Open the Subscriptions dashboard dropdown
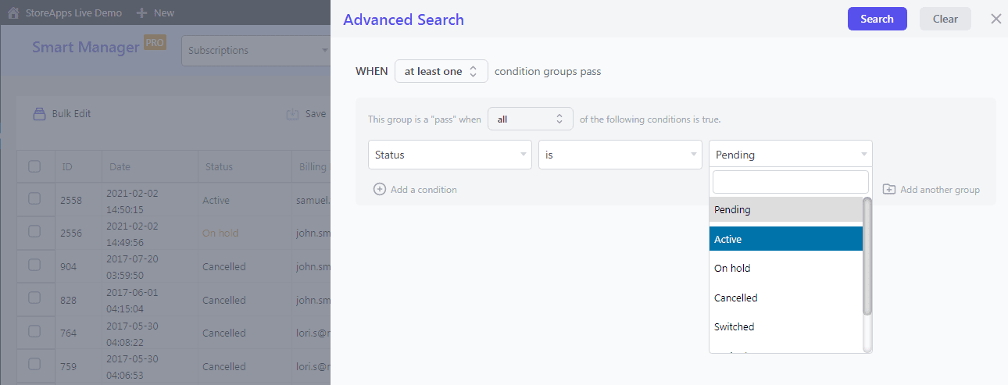Screen dimensions: 1008x385 [256, 51]
